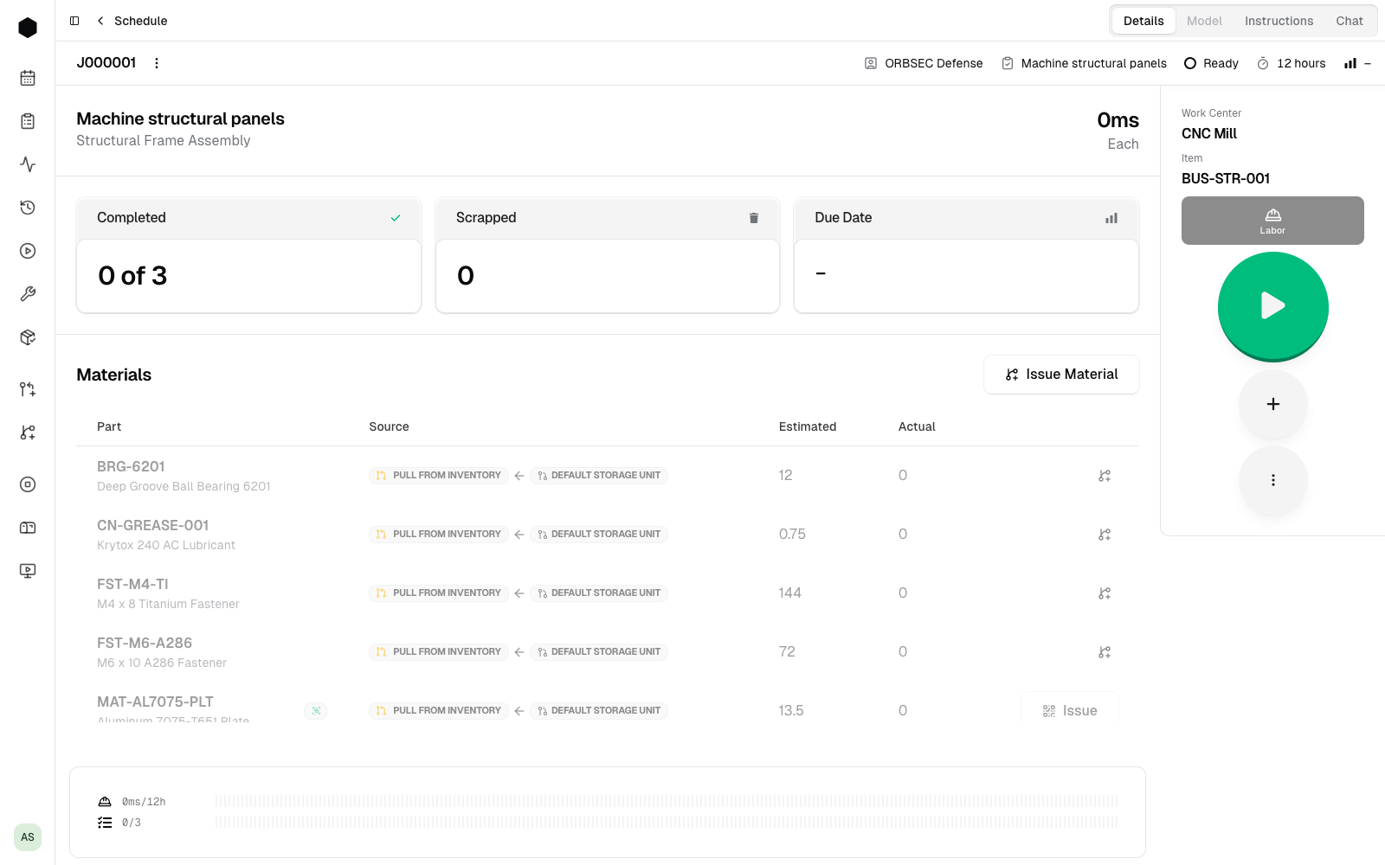
Task: Open the calendar icon in the left sidebar
Action: coord(28,78)
